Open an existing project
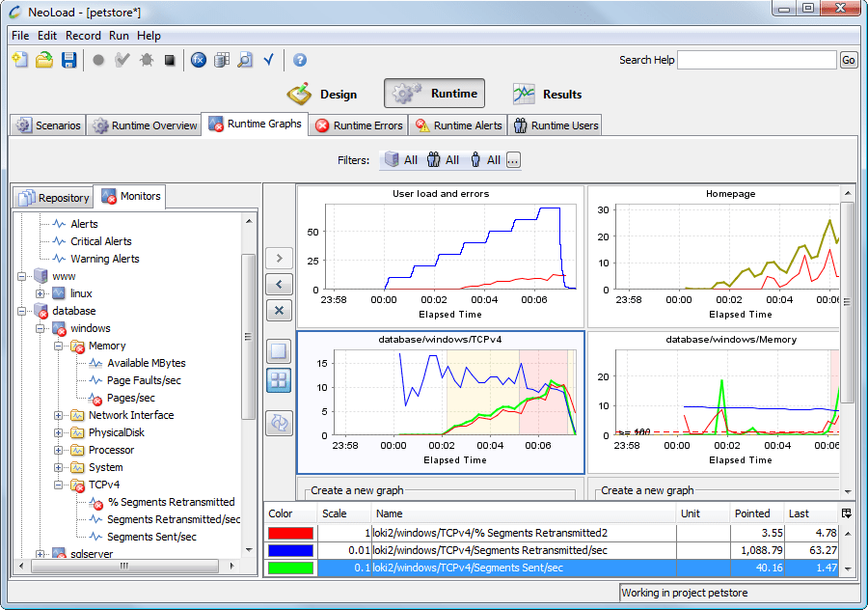 tap(43, 60)
